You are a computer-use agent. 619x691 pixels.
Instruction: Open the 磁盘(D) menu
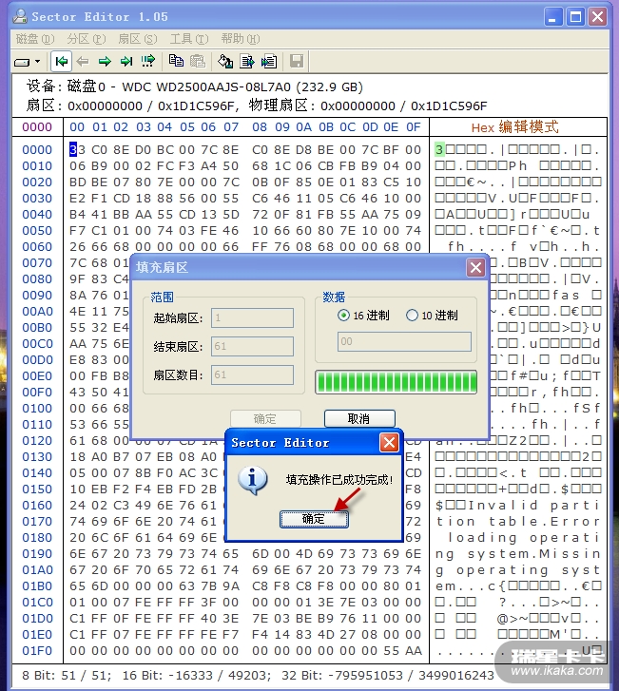34,39
